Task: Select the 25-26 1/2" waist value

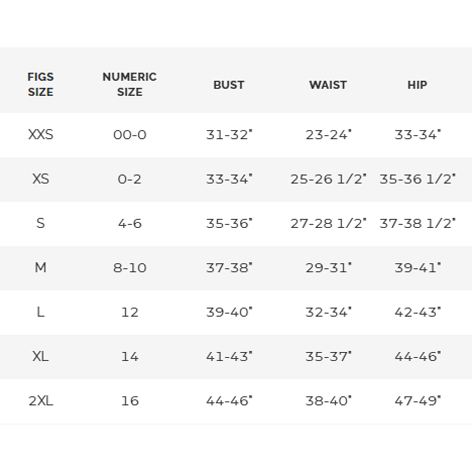Action: 328,179
